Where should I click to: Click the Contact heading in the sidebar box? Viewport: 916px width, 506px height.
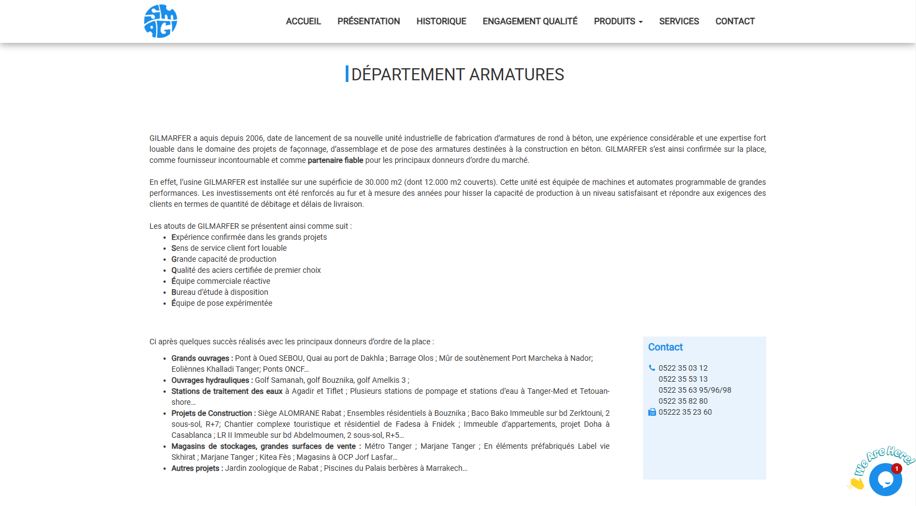(665, 347)
